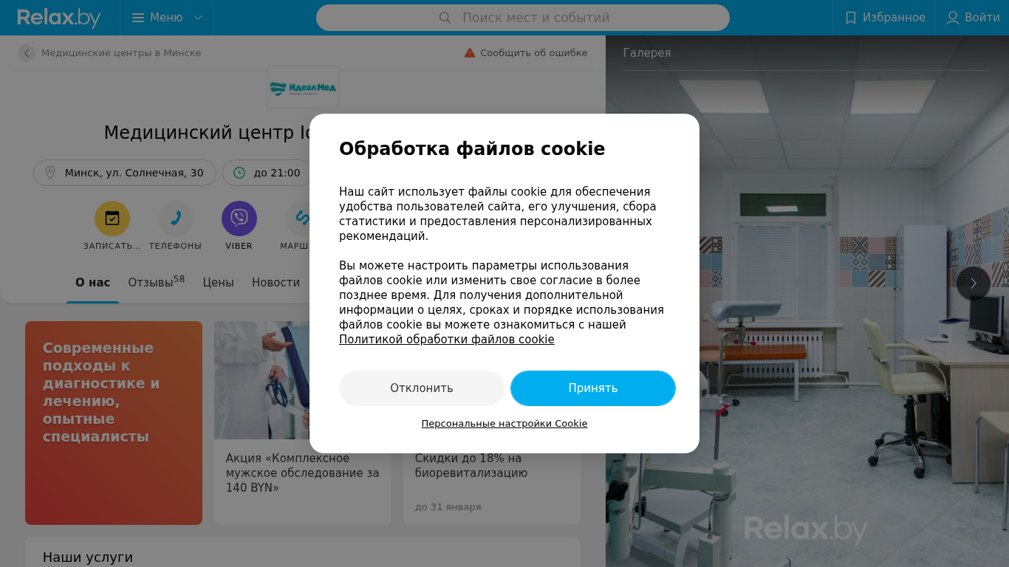Screen dimensions: 1009x567
Task: Expand the Меню dropdown
Action: point(167,18)
